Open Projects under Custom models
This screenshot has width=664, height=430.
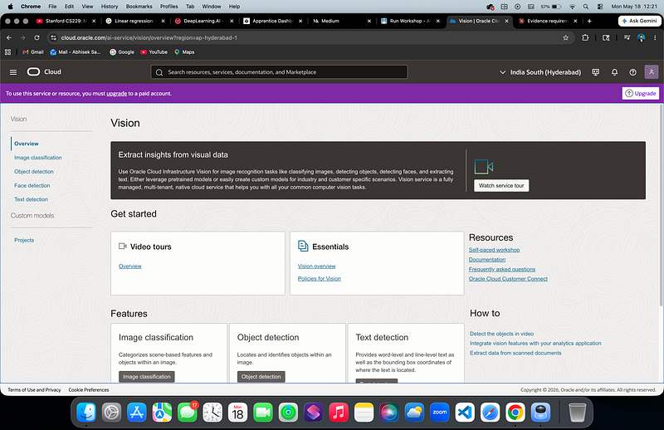pos(24,240)
